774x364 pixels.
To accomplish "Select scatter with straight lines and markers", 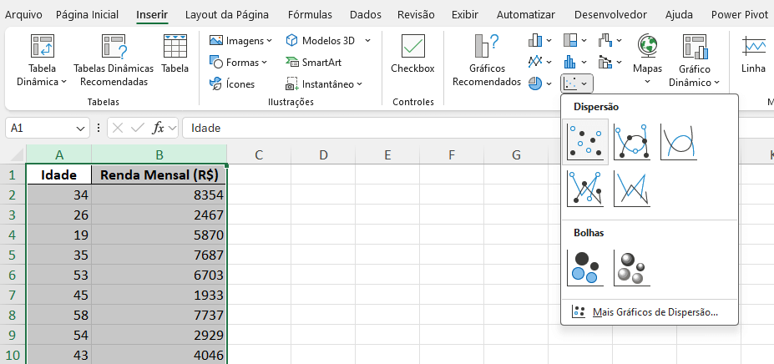I will point(584,188).
